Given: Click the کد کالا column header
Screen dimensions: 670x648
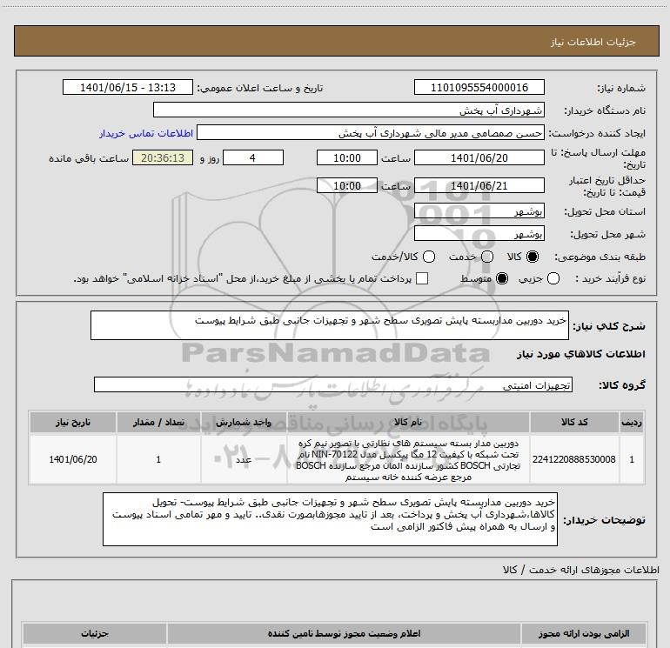Looking at the screenshot, I should click(574, 423).
